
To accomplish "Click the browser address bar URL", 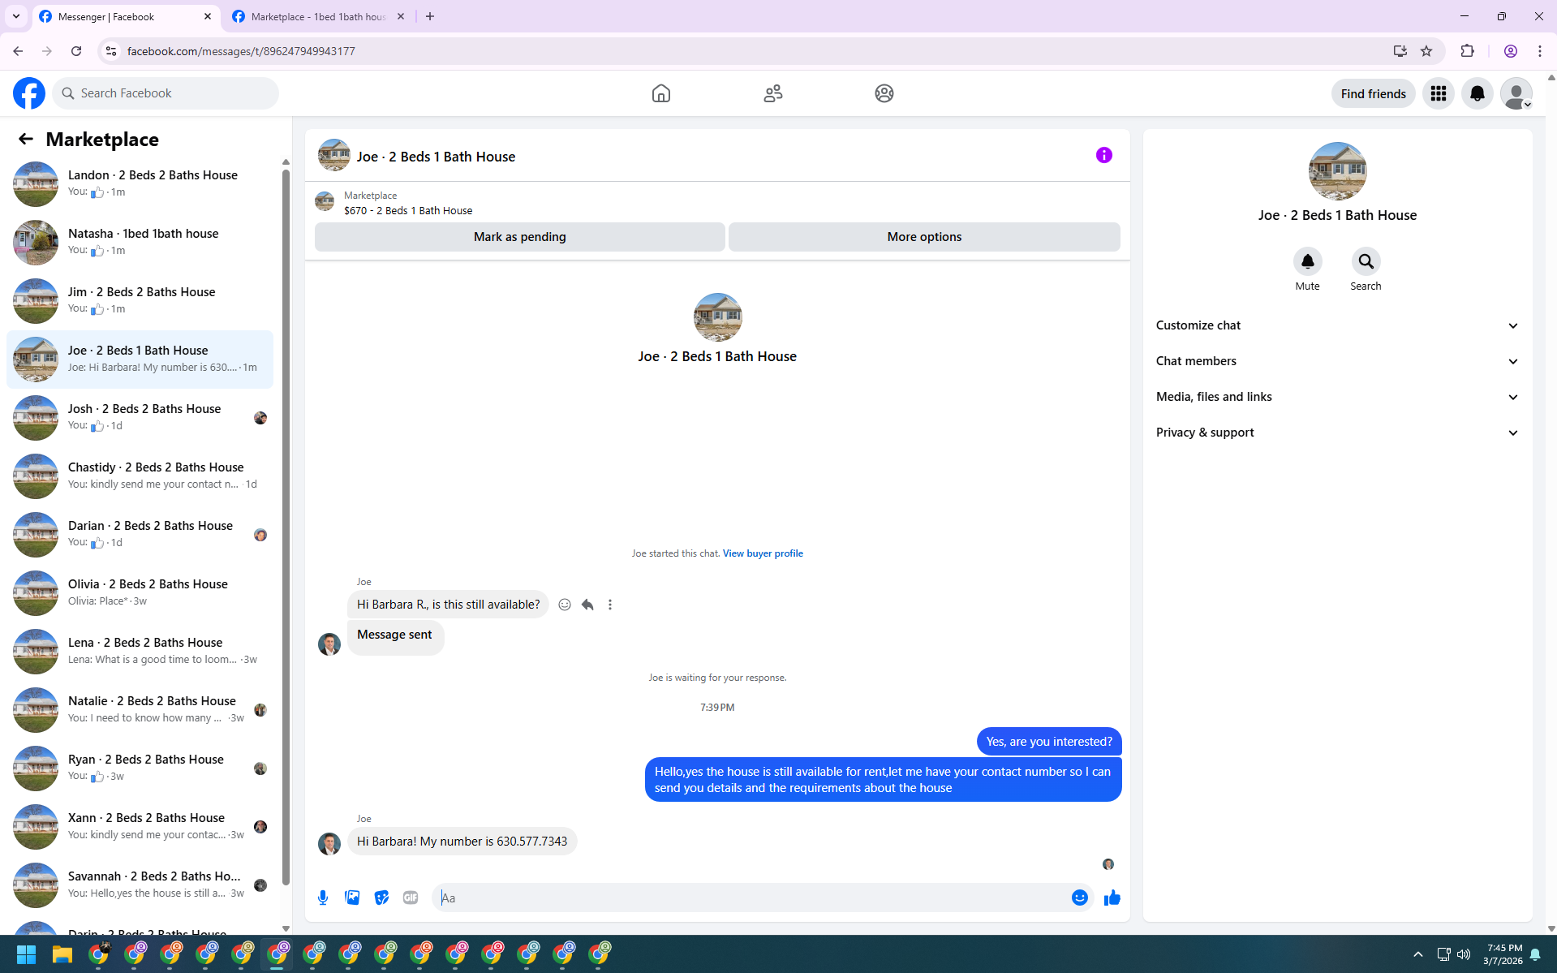I will 241,51.
